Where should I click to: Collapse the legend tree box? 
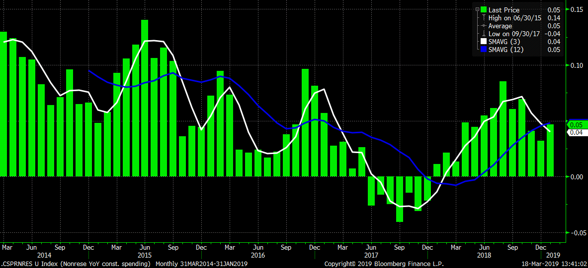477,9
